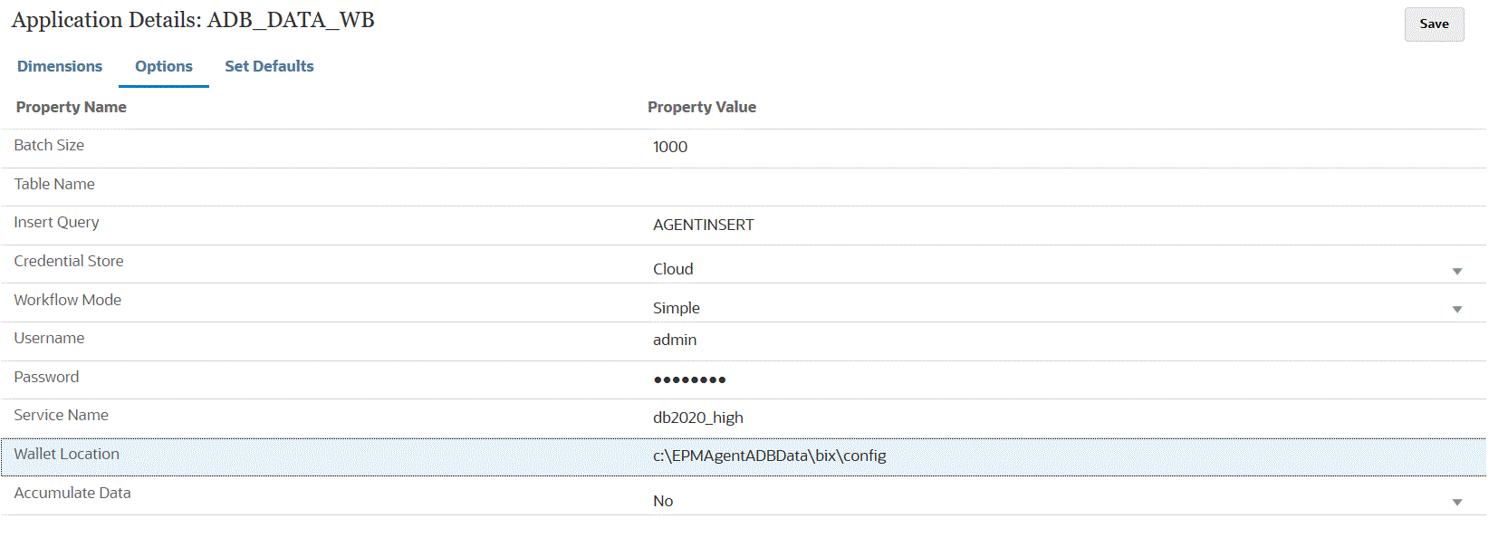Select the Insert Query value AGENTINSERT
The image size is (1498, 557).
pyautogui.click(x=703, y=225)
